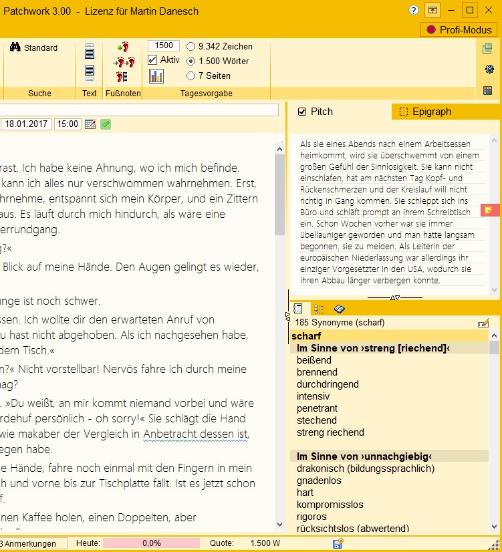Jump to text start icon in Text group
Image resolution: width=502 pixels, height=552 pixels.
point(90,51)
